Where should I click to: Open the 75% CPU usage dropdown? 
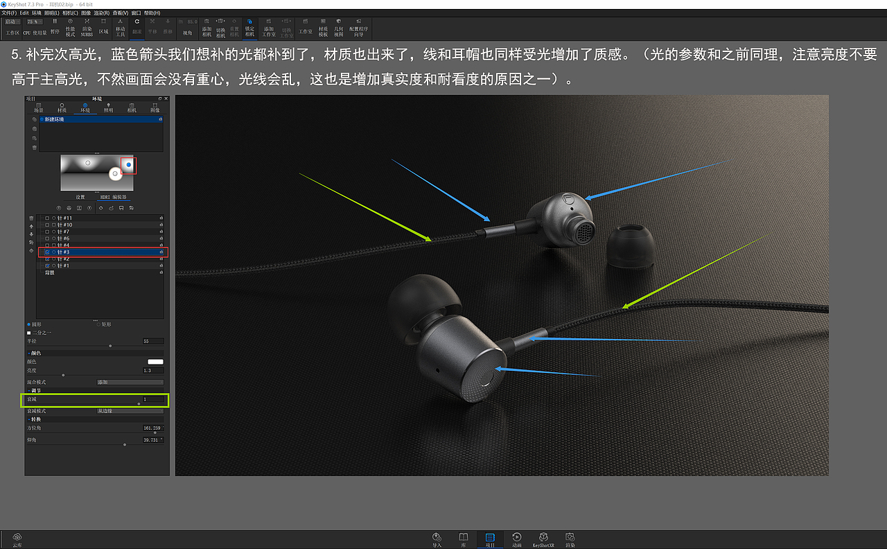pyautogui.click(x=35, y=21)
